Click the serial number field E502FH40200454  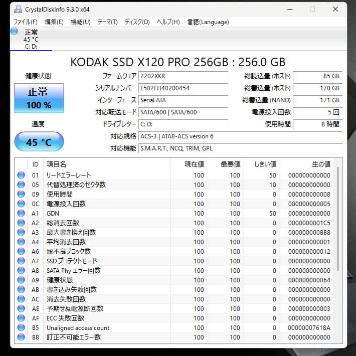point(183,88)
